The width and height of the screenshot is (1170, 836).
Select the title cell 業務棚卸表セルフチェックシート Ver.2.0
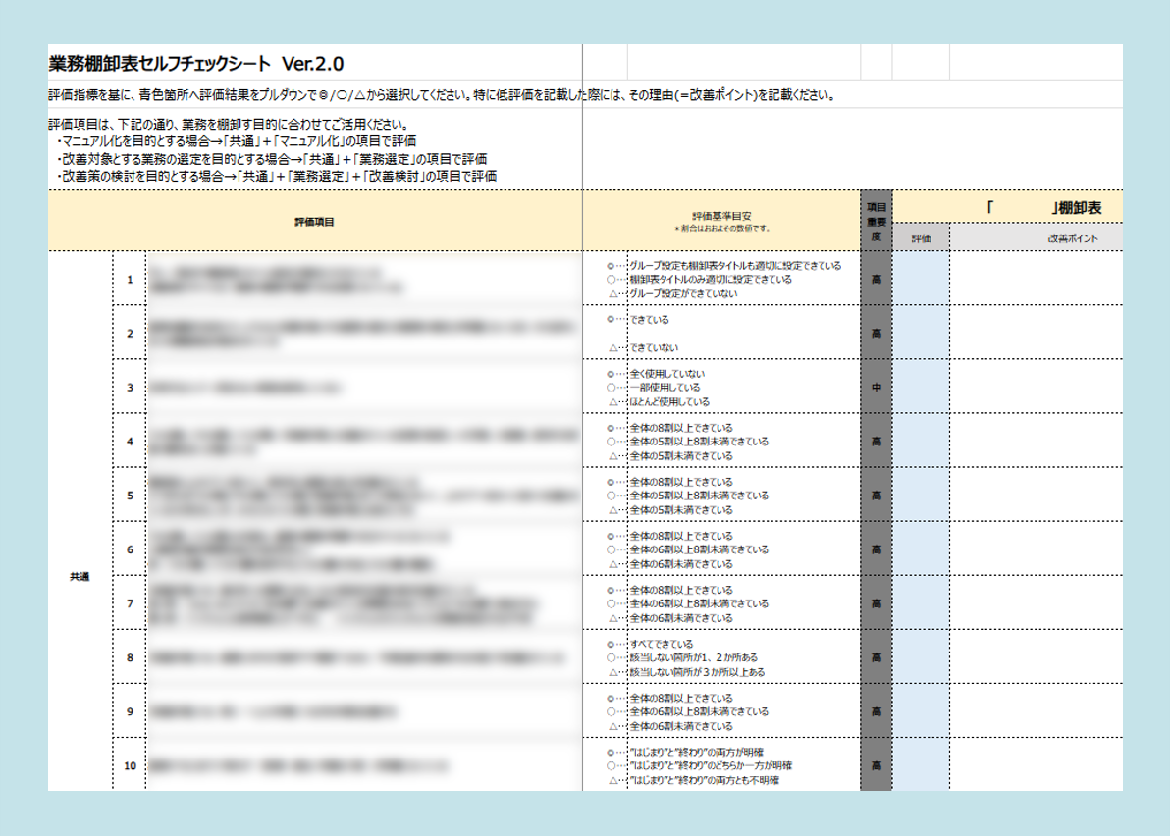pyautogui.click(x=196, y=64)
